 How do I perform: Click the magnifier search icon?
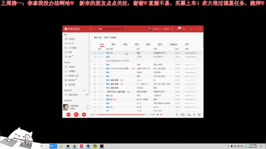pyautogui.click(x=125, y=29)
